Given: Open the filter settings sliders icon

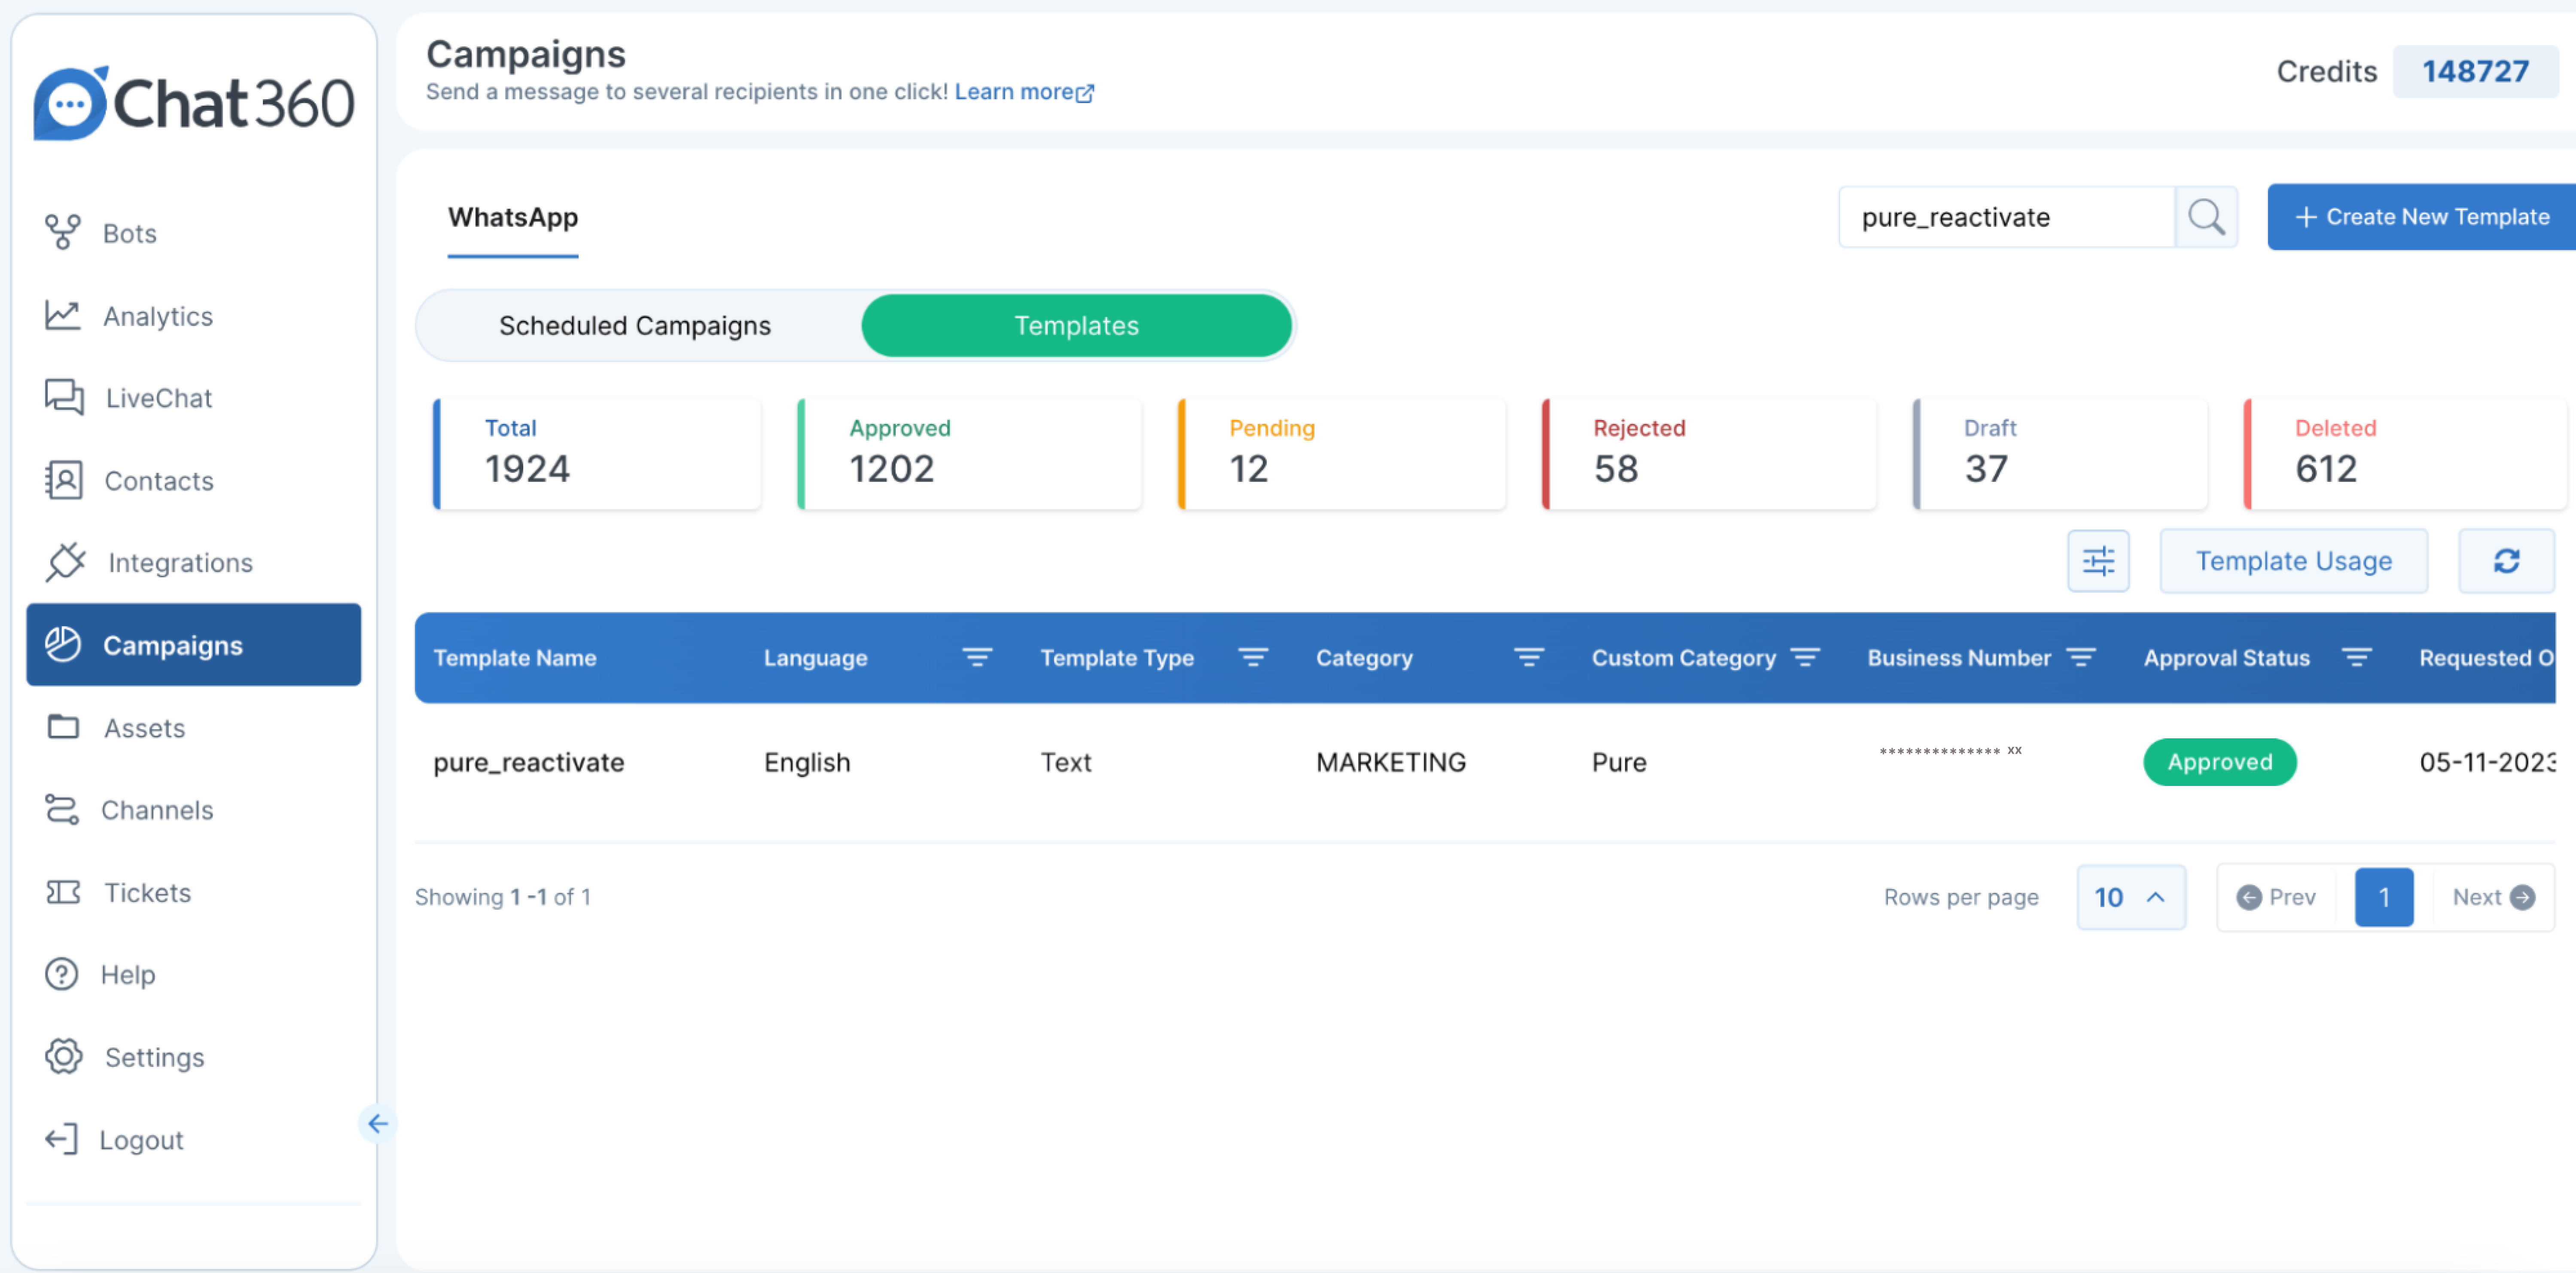Looking at the screenshot, I should (2098, 560).
